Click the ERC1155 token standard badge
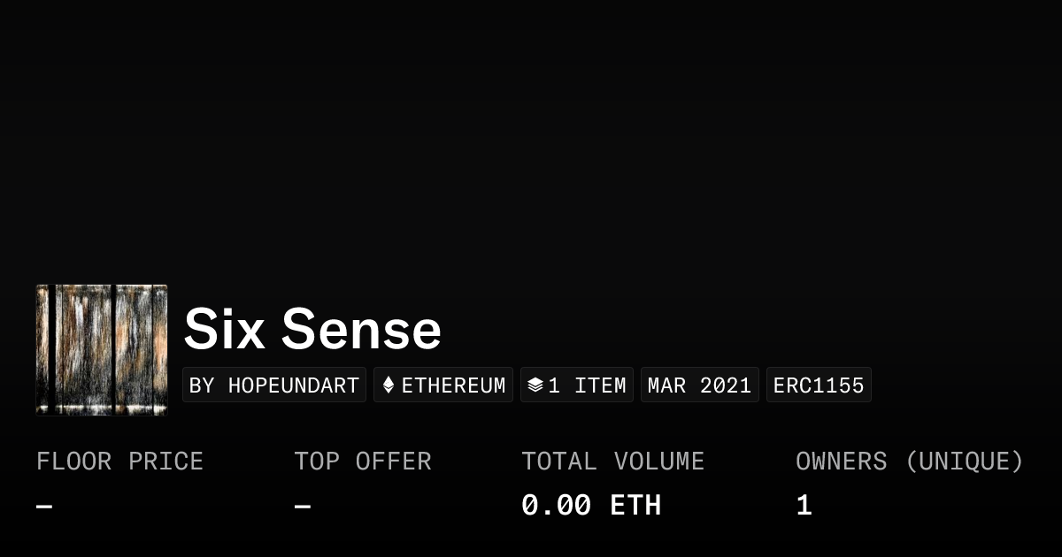Image resolution: width=1062 pixels, height=557 pixels. pyautogui.click(x=819, y=385)
